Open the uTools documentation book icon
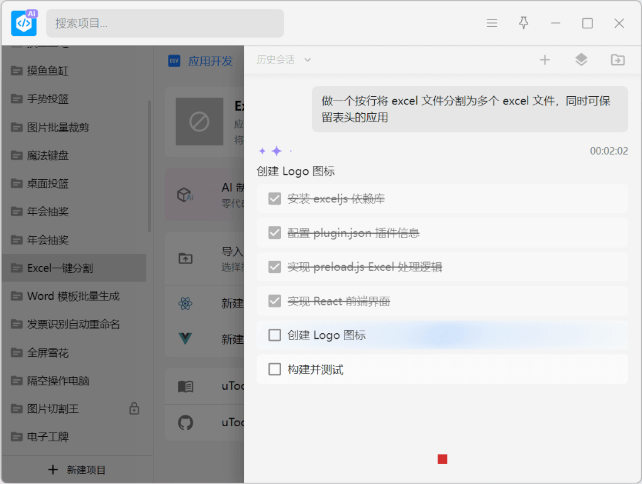Image resolution: width=642 pixels, height=484 pixels. click(185, 386)
